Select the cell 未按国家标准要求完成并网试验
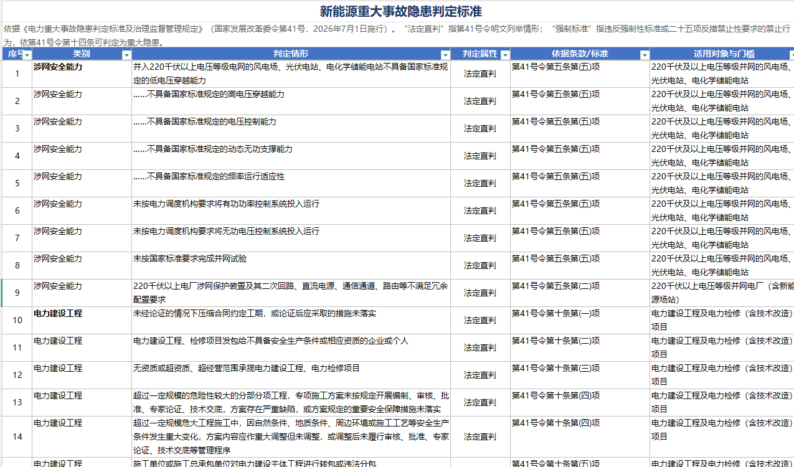The height and width of the screenshot is (467, 794). pos(291,266)
